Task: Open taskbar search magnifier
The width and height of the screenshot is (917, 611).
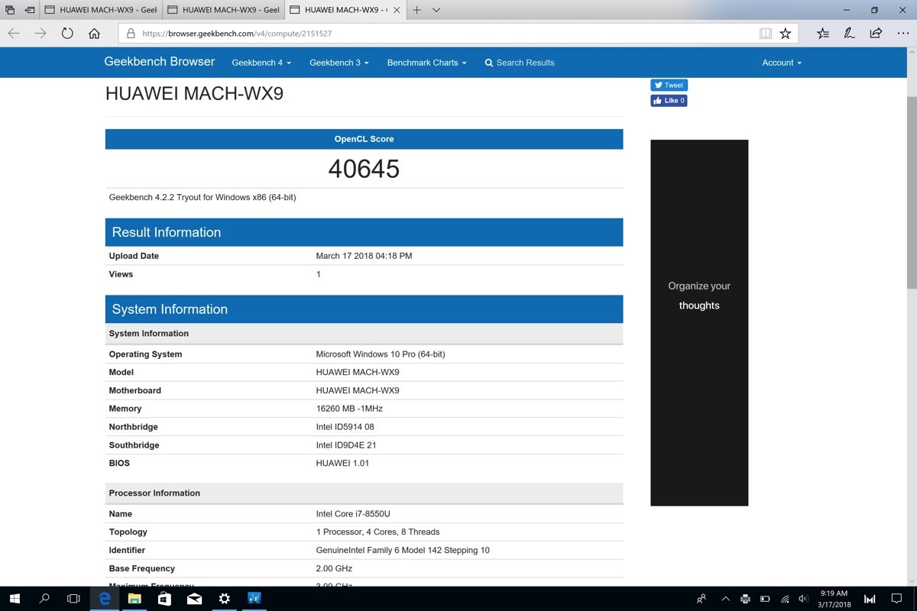Action: [44, 599]
